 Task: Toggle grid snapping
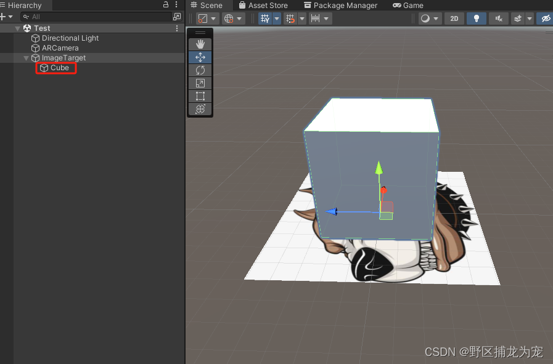click(x=290, y=18)
